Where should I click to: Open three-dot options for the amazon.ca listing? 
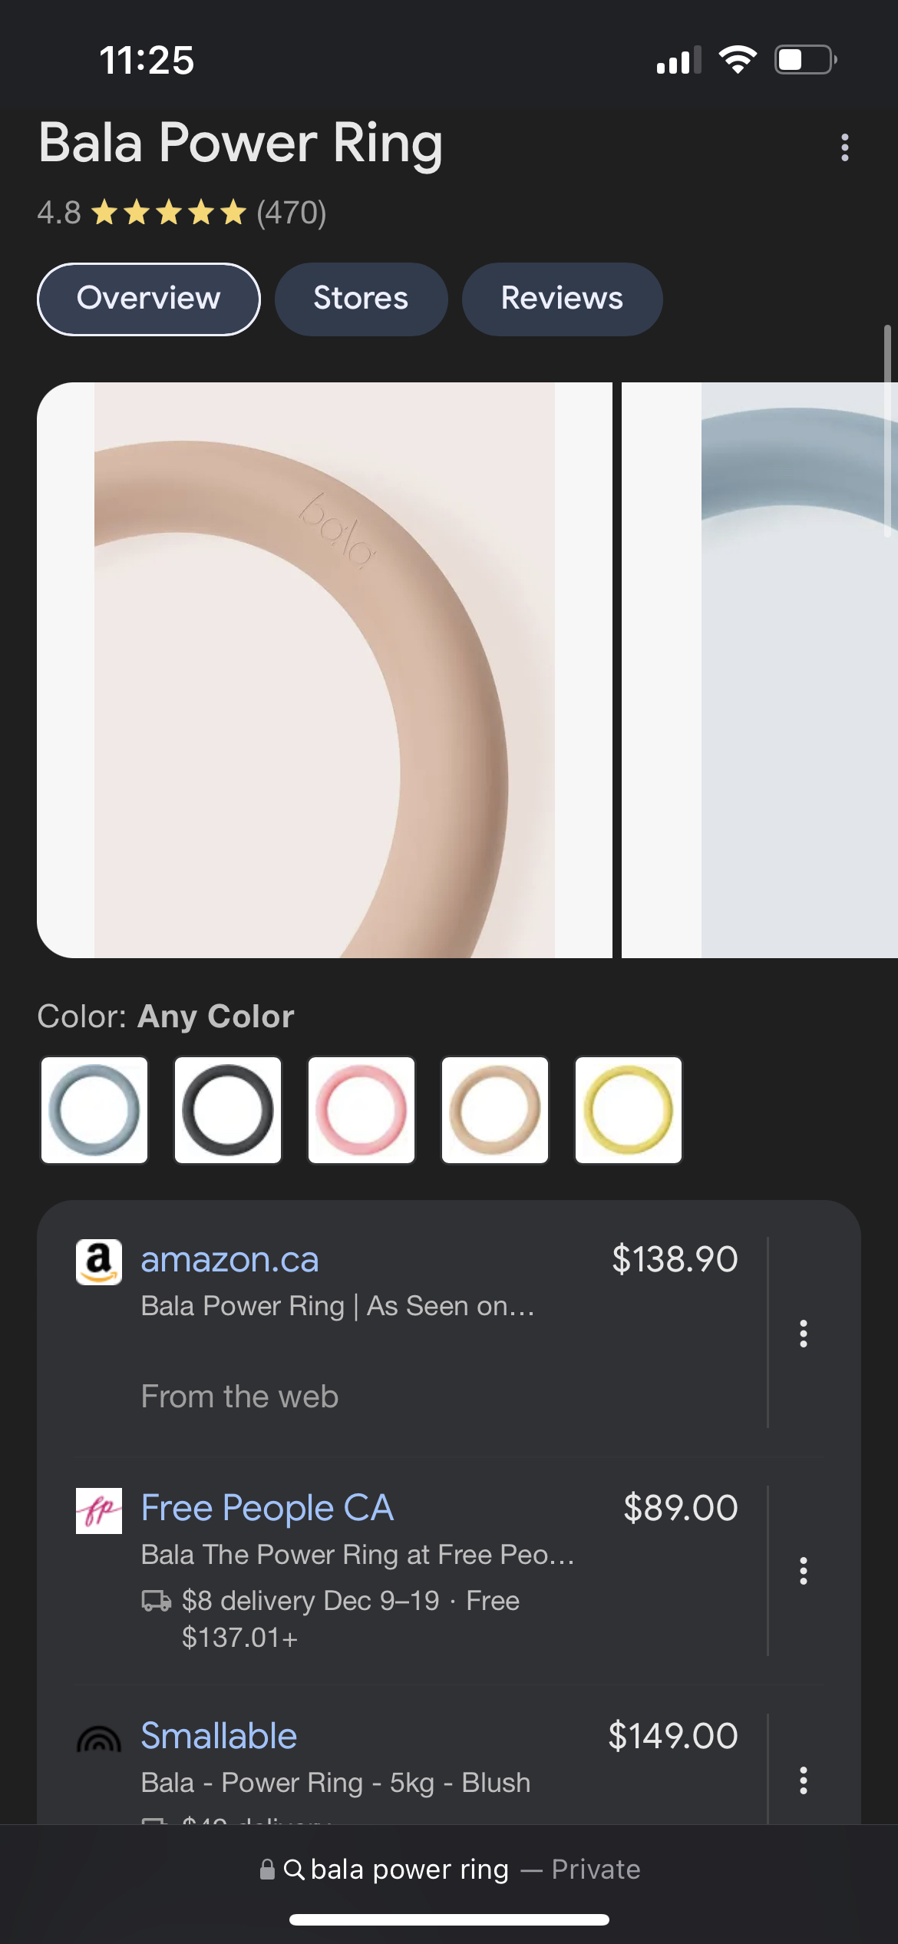(803, 1334)
